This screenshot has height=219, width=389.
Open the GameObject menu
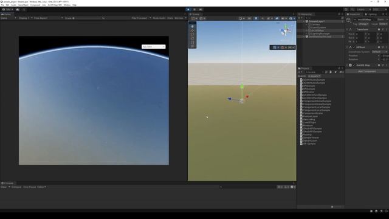click(23, 5)
